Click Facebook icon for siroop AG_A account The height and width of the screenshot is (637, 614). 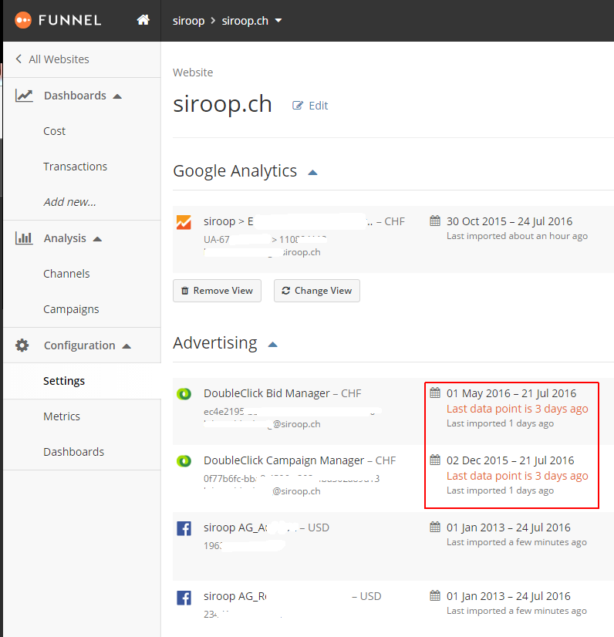pyautogui.click(x=184, y=528)
